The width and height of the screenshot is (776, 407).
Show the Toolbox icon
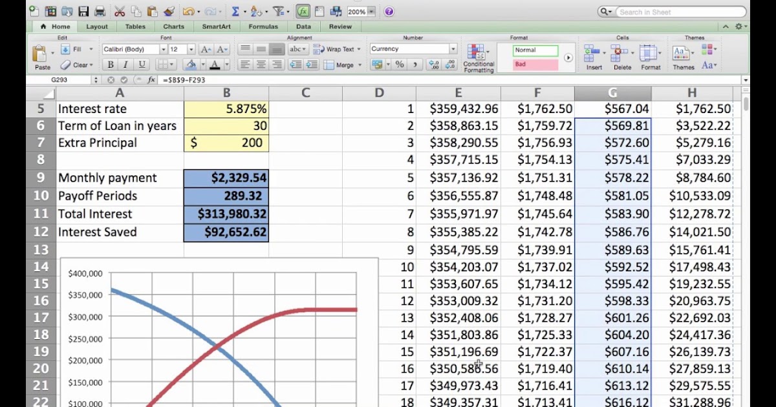(x=319, y=11)
